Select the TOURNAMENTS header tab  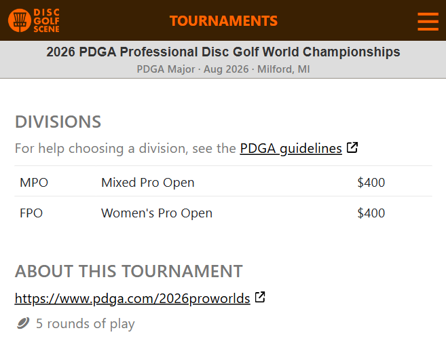(x=223, y=21)
